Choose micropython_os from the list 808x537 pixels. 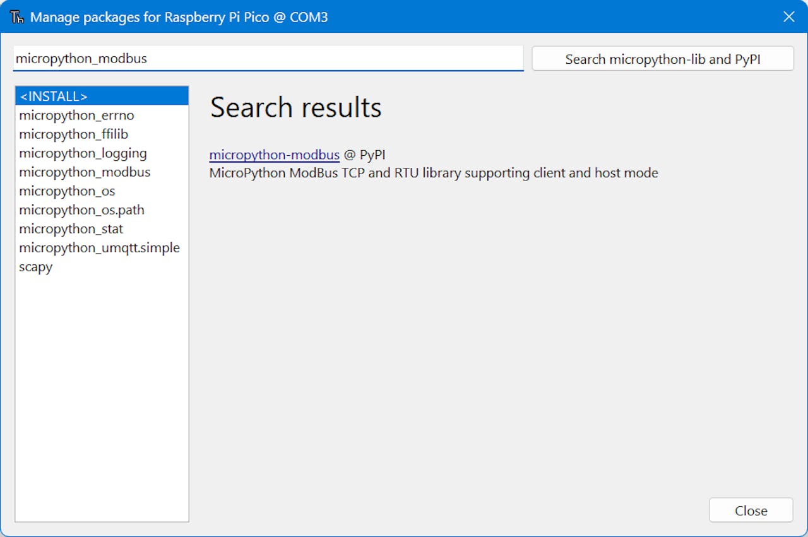(67, 191)
